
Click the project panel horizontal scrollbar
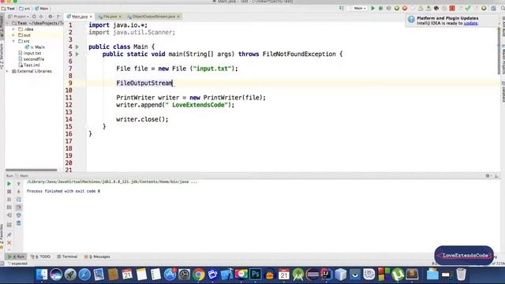[x=32, y=170]
